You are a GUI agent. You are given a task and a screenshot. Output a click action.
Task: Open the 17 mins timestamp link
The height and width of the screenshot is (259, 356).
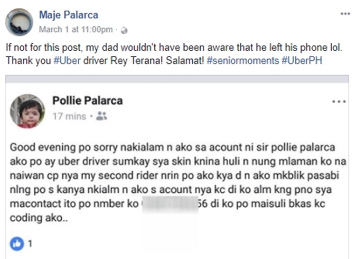pos(69,116)
